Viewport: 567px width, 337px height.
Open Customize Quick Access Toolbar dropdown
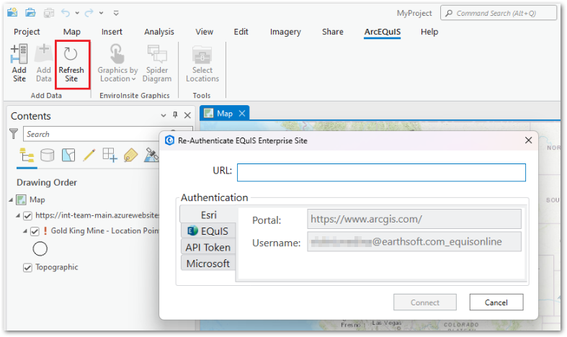tap(116, 13)
